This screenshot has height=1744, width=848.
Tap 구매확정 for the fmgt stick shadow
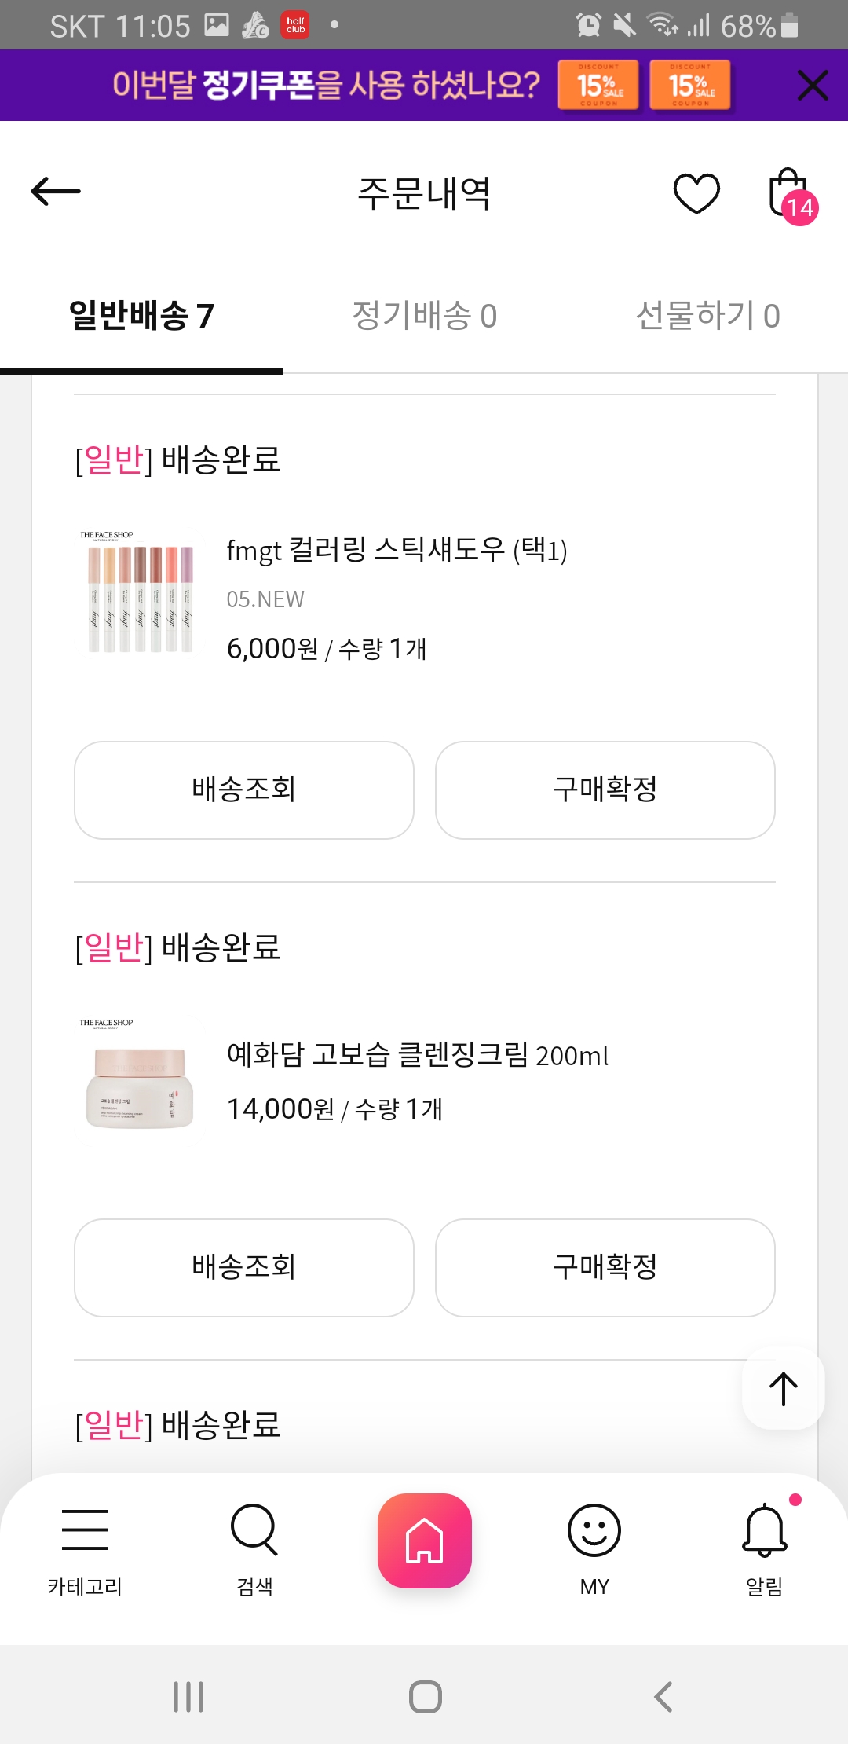point(605,790)
